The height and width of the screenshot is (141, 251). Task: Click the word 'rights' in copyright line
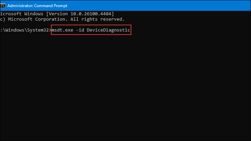coord(90,19)
